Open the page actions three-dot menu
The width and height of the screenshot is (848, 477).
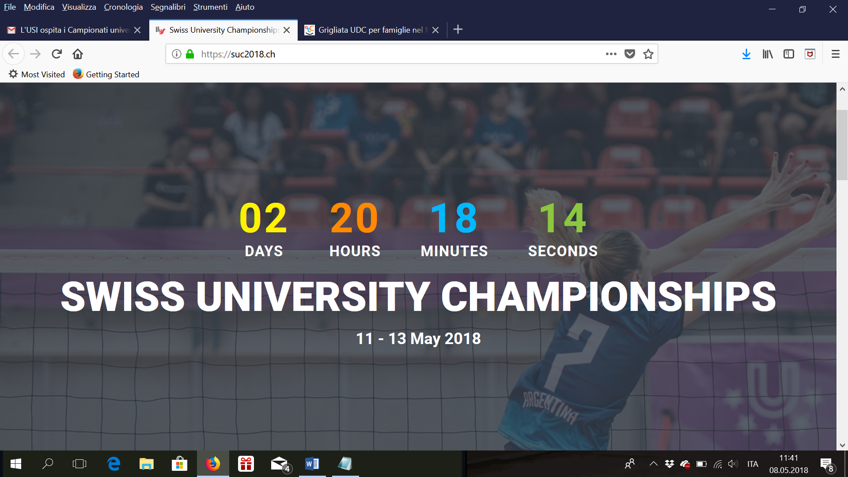[611, 54]
